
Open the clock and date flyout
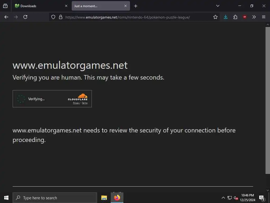248,198
